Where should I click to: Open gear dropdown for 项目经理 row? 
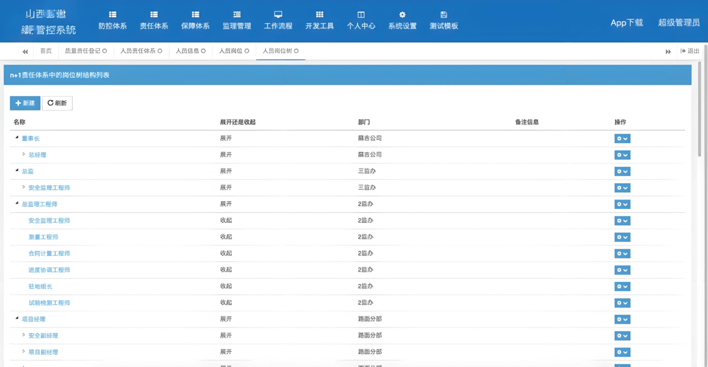(622, 319)
